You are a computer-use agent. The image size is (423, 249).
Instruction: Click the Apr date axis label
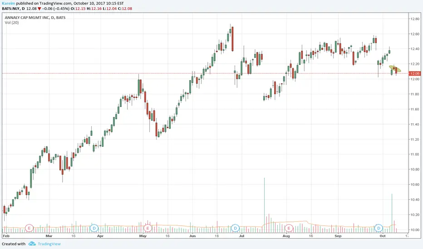100,236
